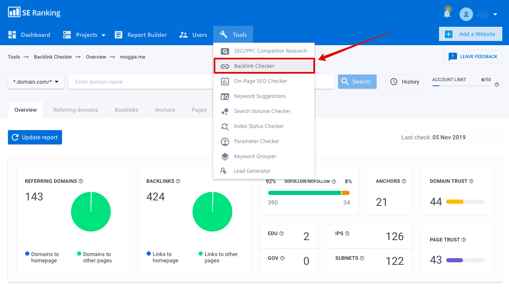The width and height of the screenshot is (509, 287).
Task: Click moggie.me in the breadcrumb
Action: click(132, 57)
